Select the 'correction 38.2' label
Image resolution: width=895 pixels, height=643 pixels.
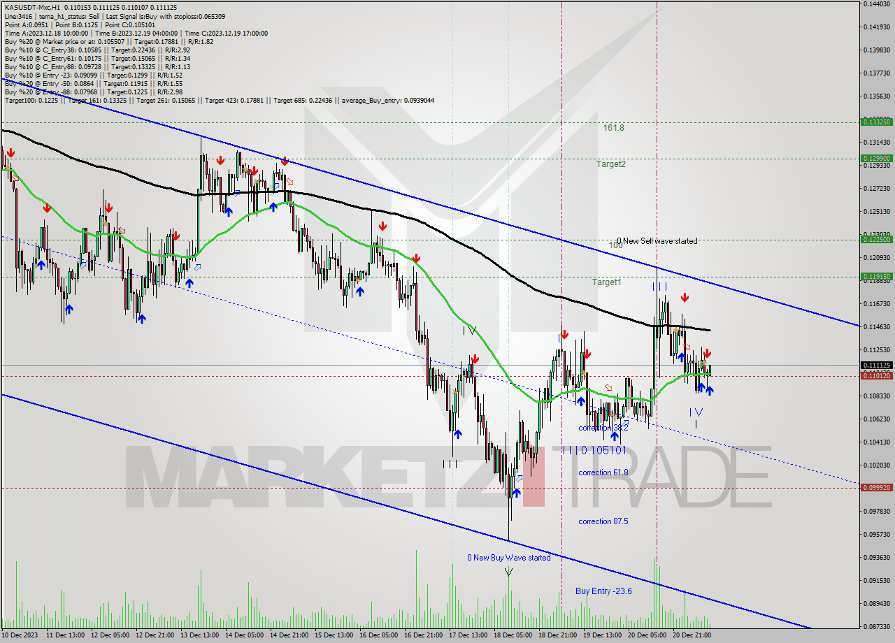(x=603, y=428)
